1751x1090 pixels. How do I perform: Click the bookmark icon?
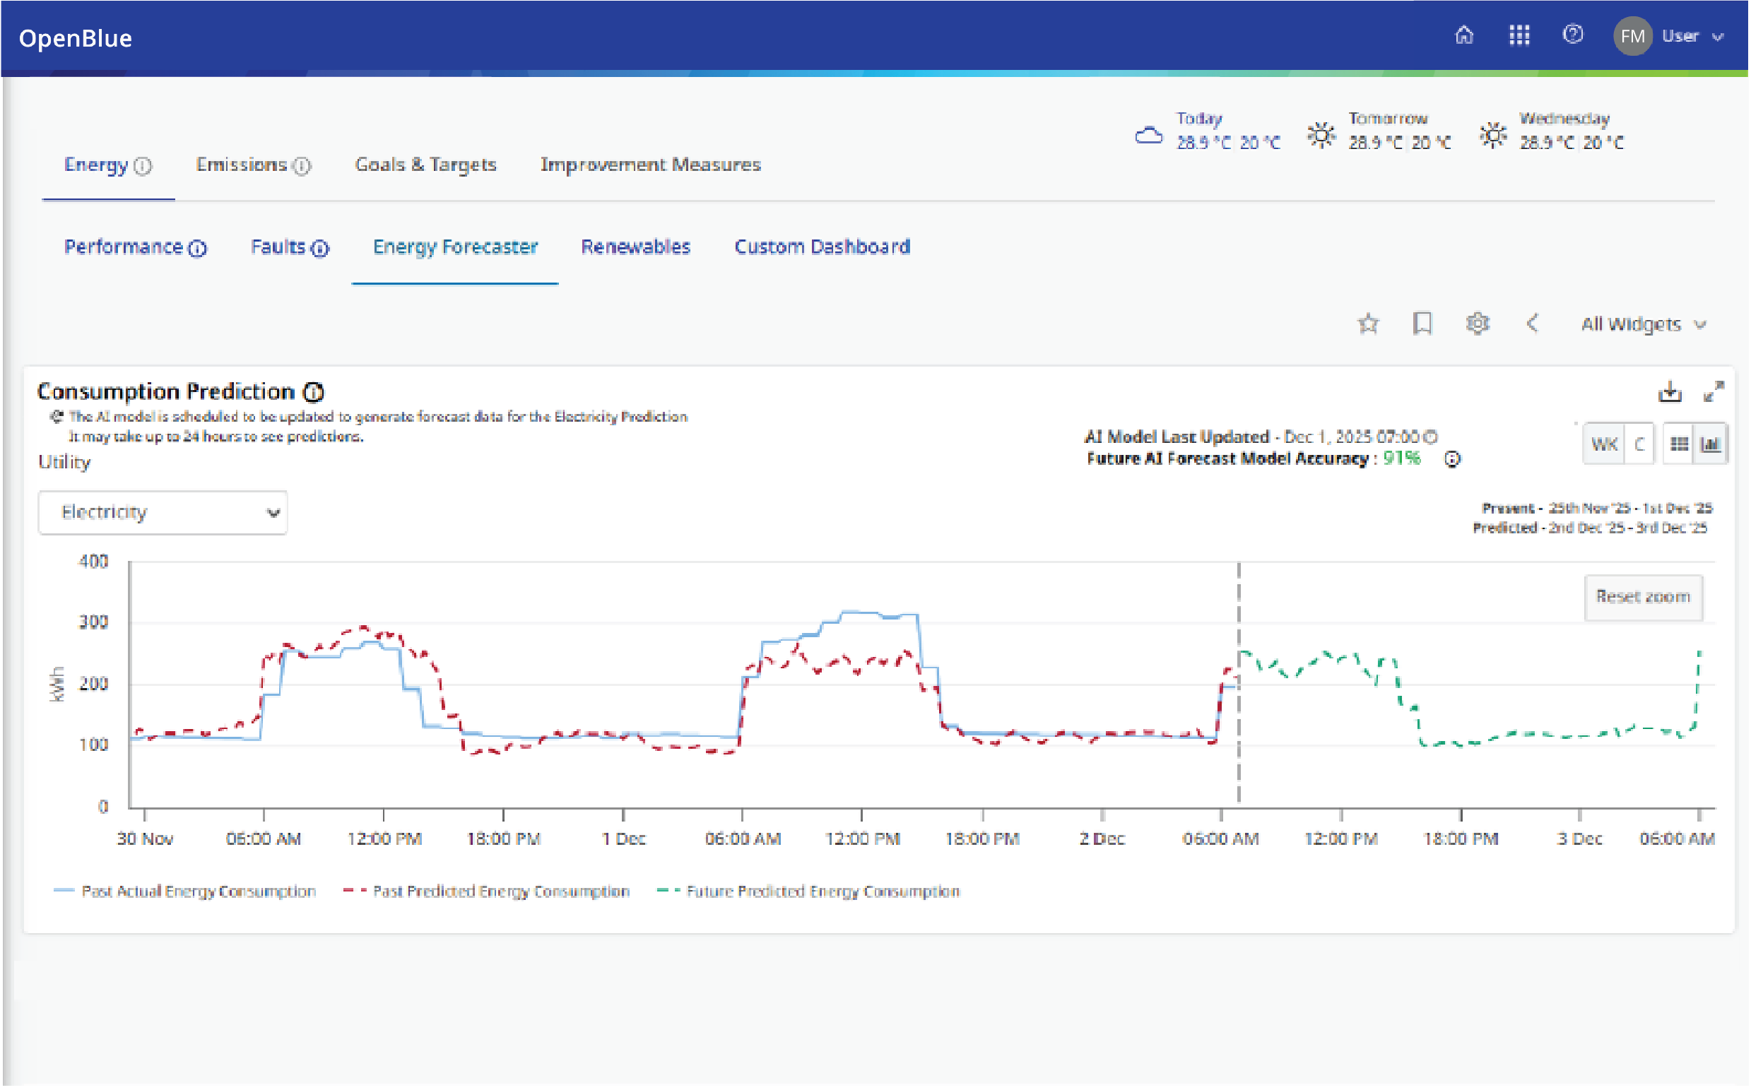[x=1424, y=324]
